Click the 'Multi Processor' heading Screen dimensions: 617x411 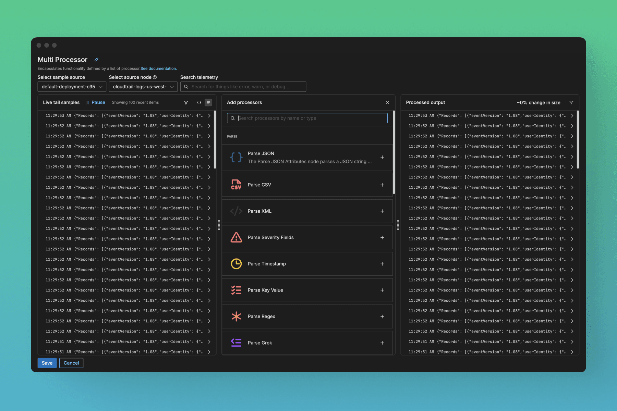coord(62,60)
